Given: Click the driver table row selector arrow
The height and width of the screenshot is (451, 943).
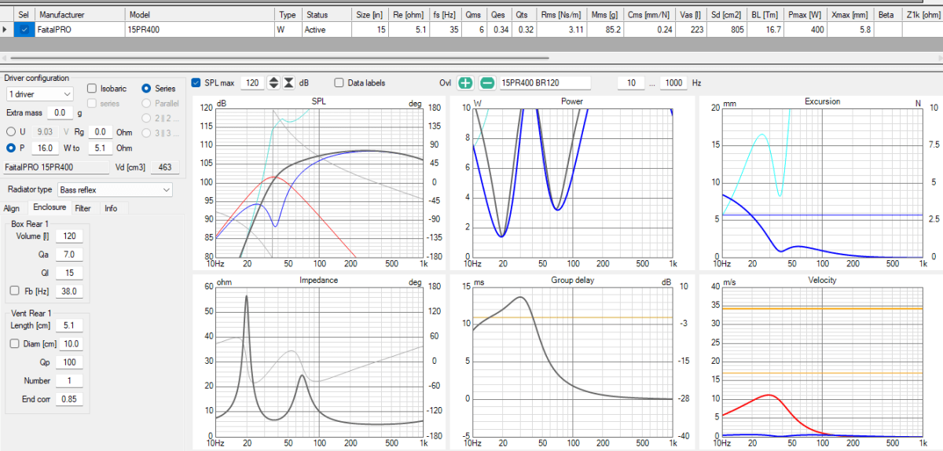Looking at the screenshot, I should [x=6, y=29].
